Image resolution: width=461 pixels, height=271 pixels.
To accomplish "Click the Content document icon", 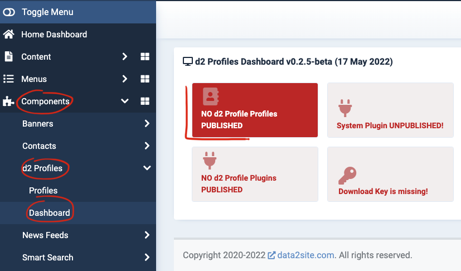I will (8, 56).
